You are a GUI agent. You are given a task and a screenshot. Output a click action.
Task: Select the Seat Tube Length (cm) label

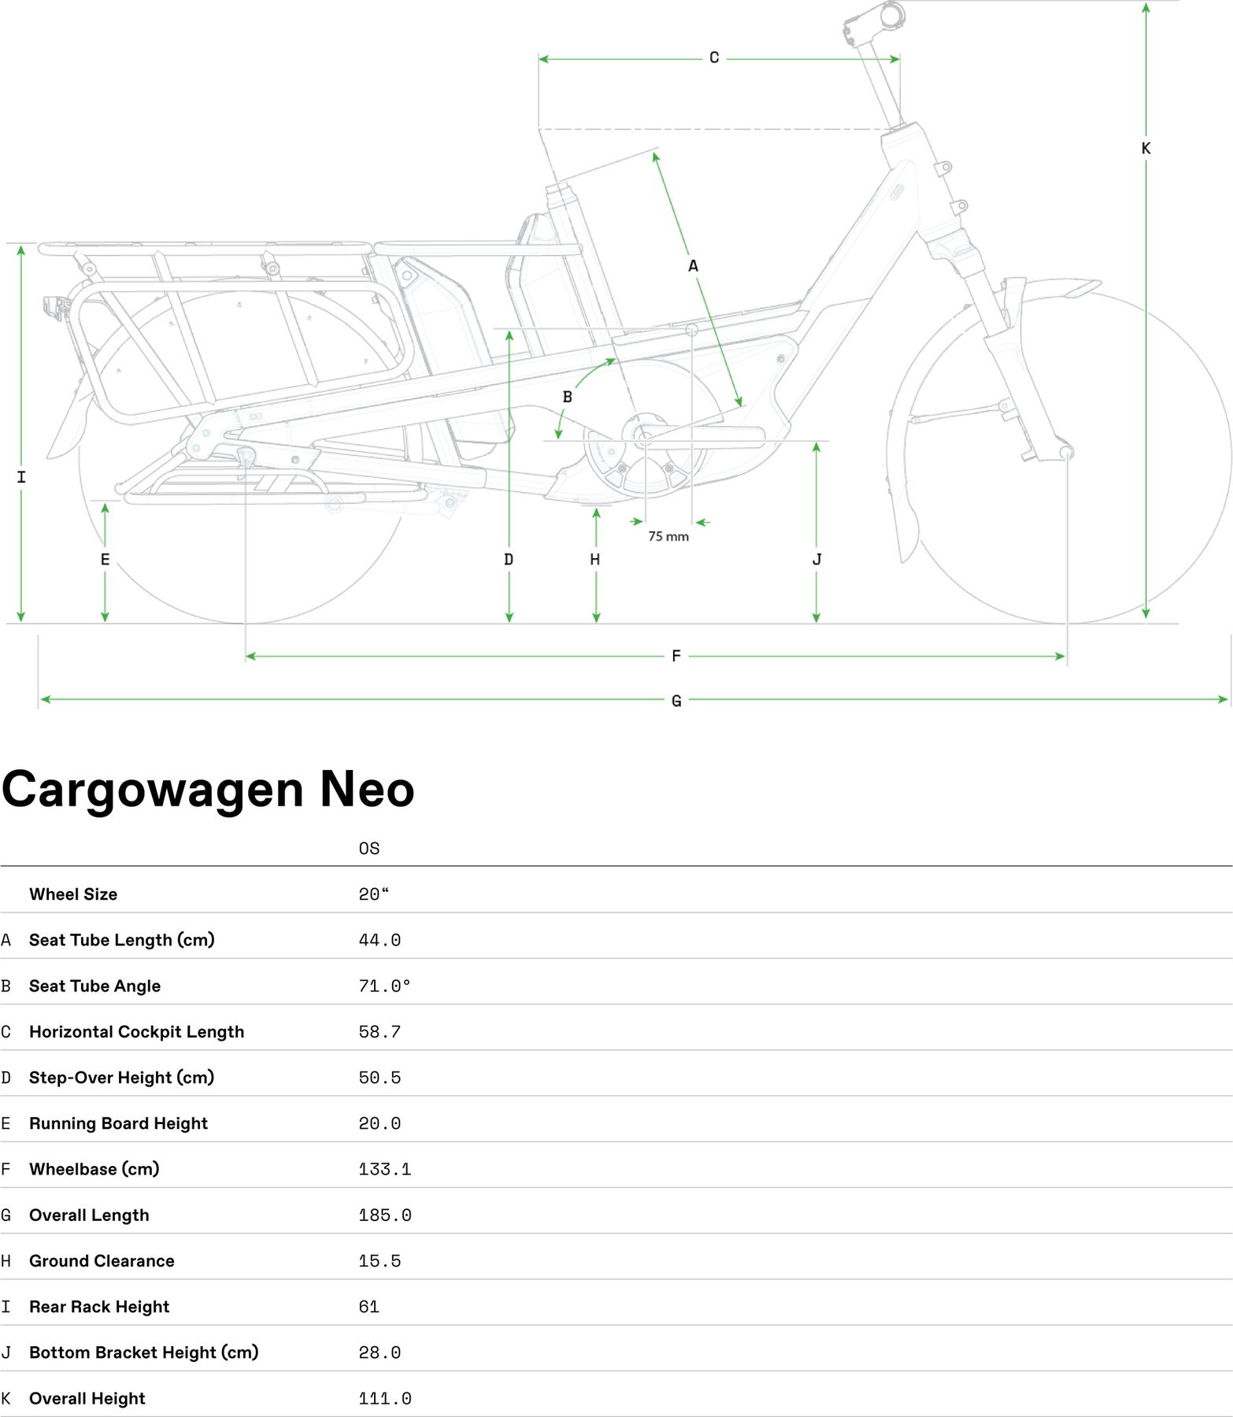tap(122, 940)
